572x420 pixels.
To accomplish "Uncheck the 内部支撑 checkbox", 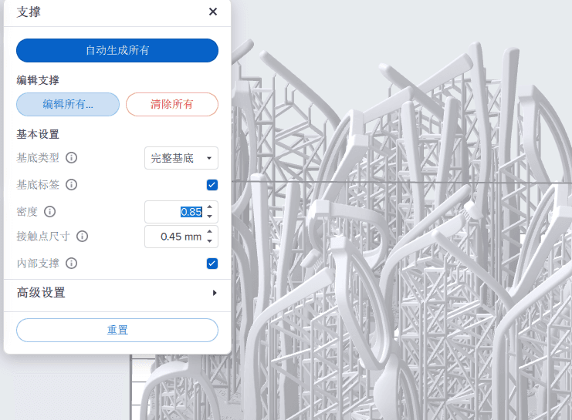I will (212, 264).
